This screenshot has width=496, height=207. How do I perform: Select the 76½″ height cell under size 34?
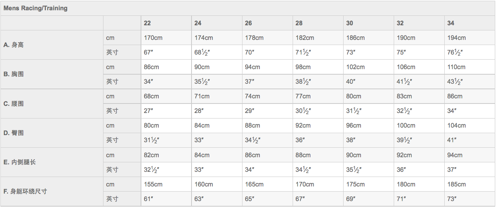(455, 52)
